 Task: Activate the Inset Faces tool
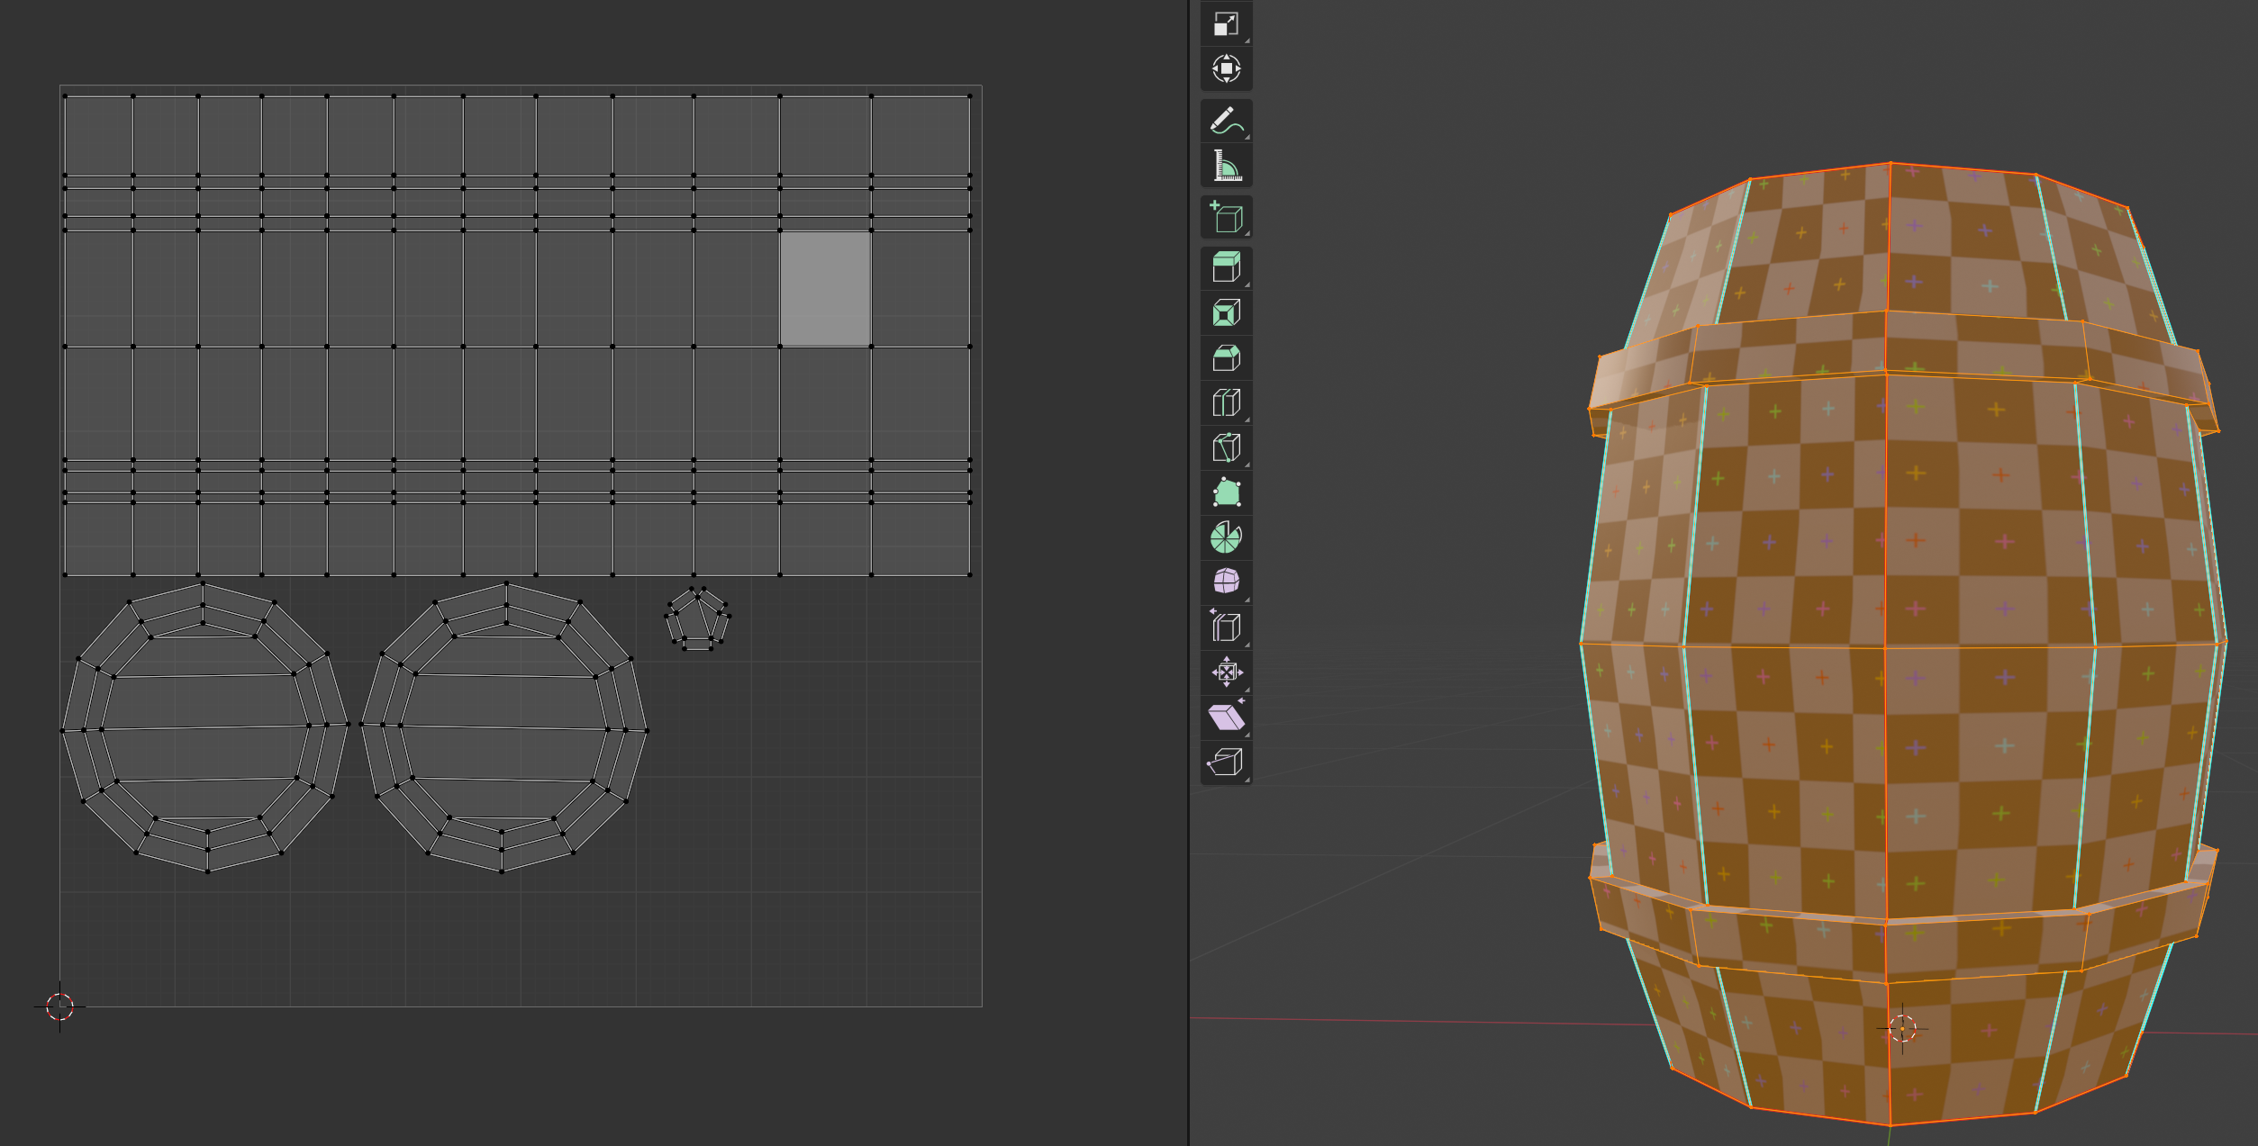pos(1226,313)
